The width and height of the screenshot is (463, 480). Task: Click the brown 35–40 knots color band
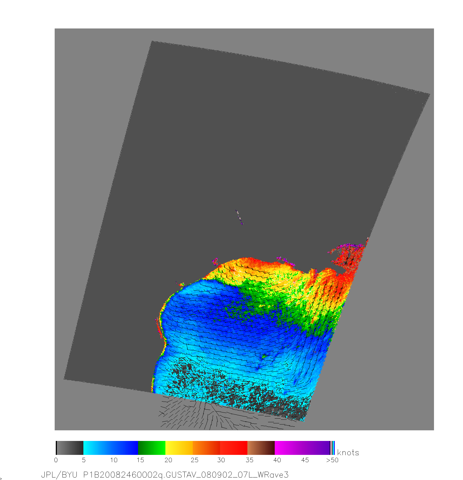[261, 448]
